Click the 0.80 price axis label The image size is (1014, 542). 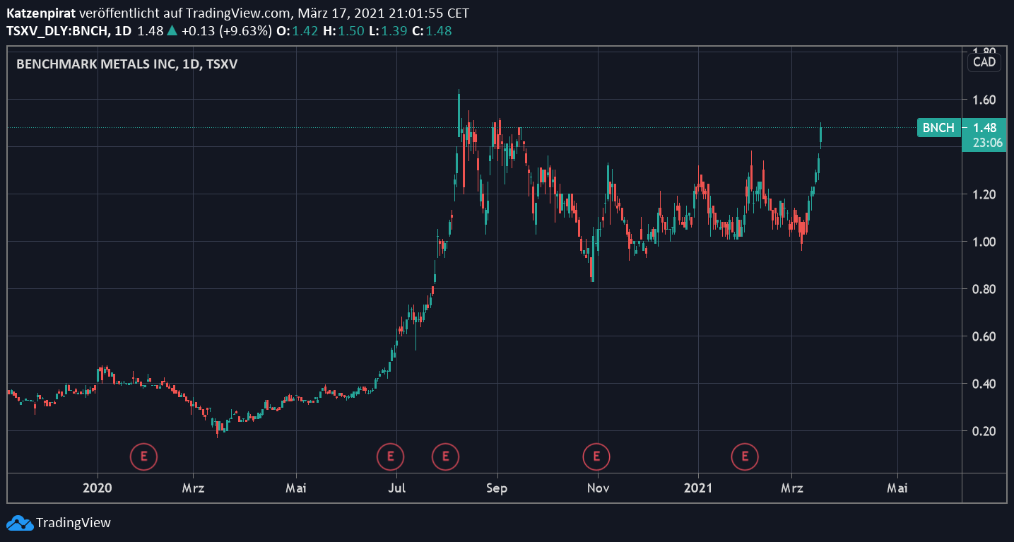tap(984, 289)
